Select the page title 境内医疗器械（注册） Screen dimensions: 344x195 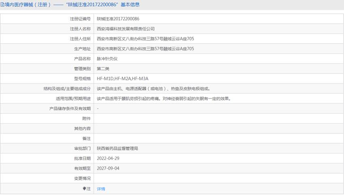tap(28, 4)
